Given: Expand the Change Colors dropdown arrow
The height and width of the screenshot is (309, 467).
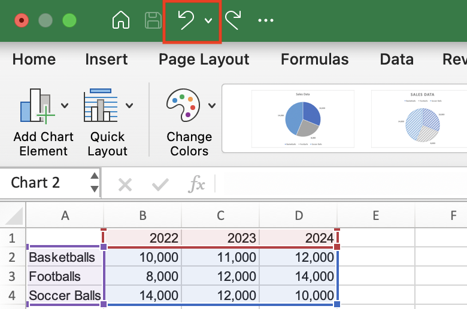Looking at the screenshot, I should point(212,105).
